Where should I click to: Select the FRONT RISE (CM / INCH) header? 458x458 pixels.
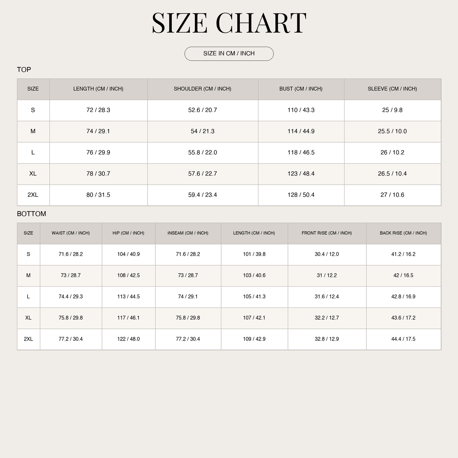(x=327, y=233)
